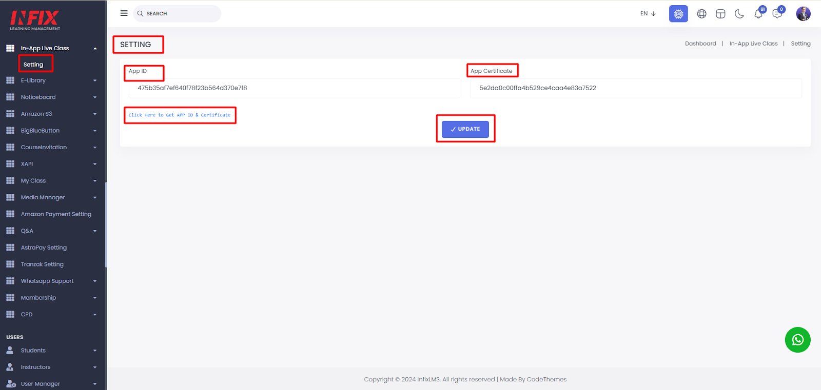Open the highlighted blue chip icon in header

pyautogui.click(x=678, y=14)
